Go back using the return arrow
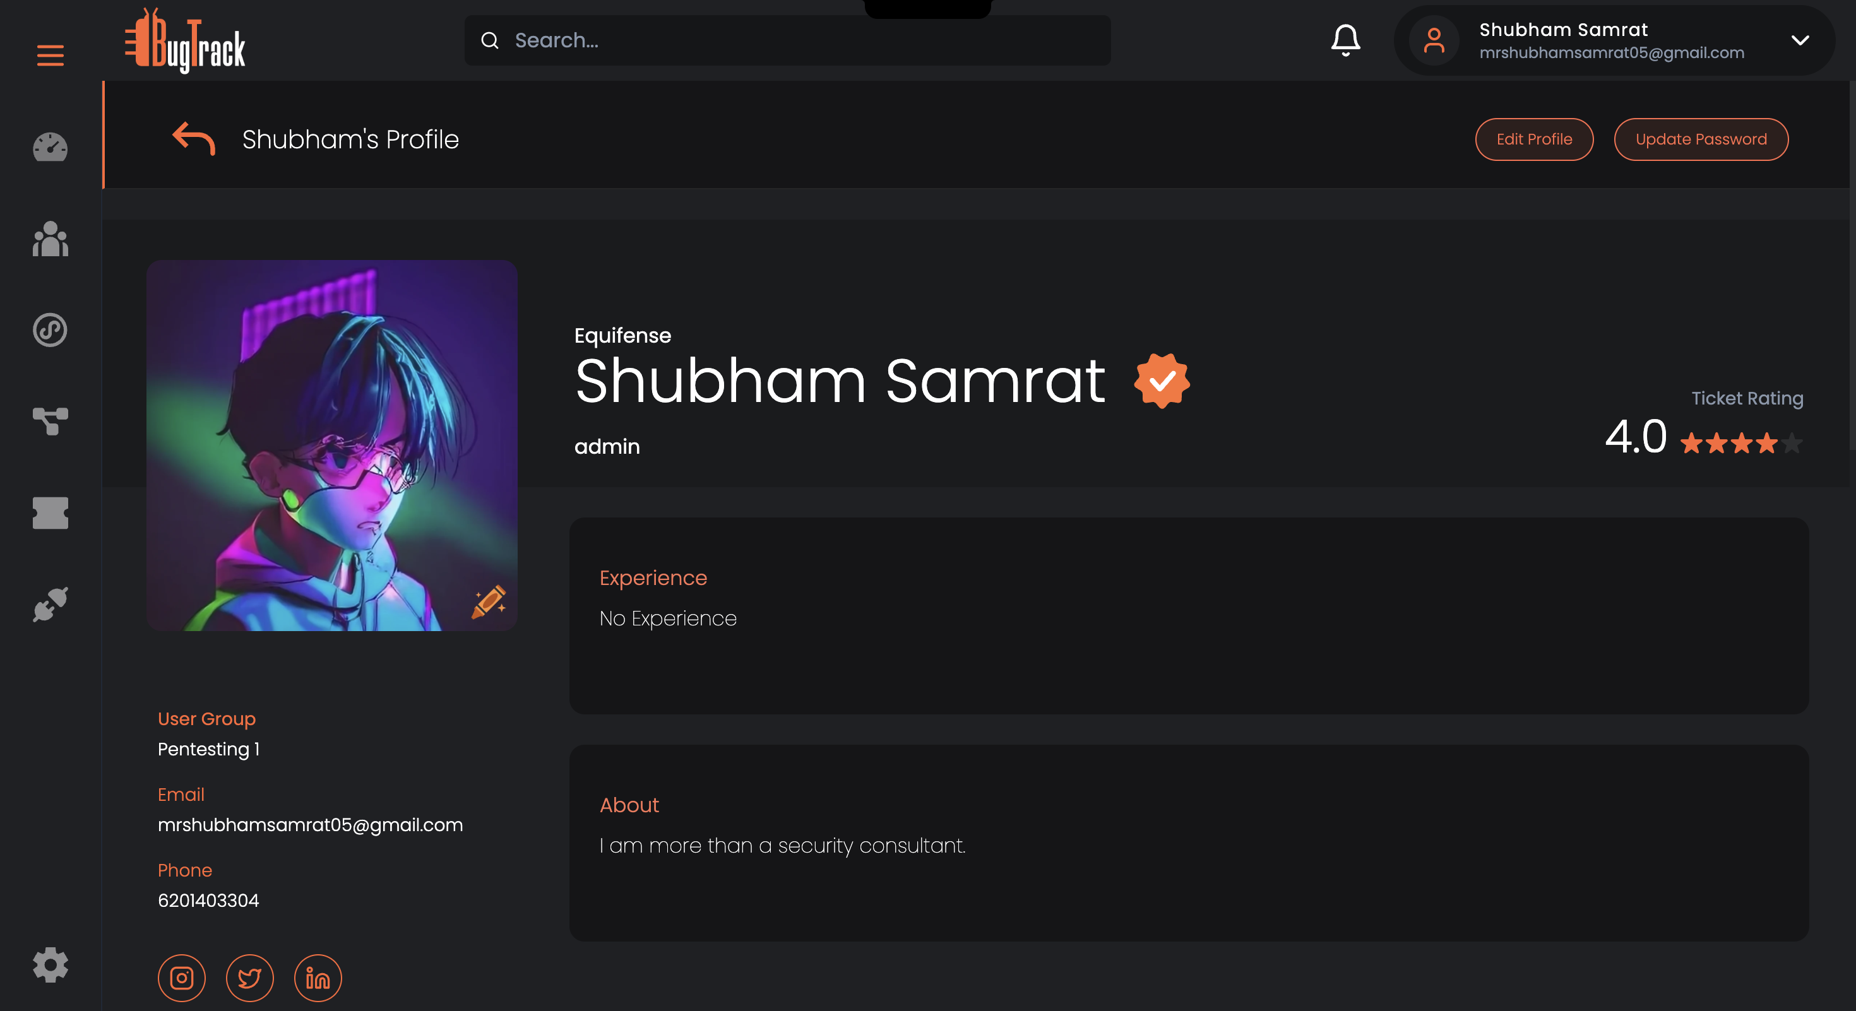1856x1011 pixels. point(193,138)
